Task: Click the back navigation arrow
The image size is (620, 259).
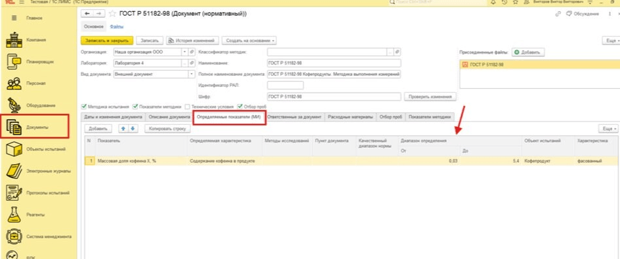Action: tap(87, 14)
